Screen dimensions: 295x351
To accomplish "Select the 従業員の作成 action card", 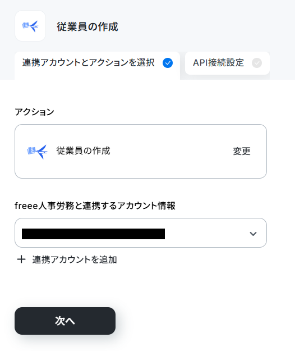I will tap(141, 151).
